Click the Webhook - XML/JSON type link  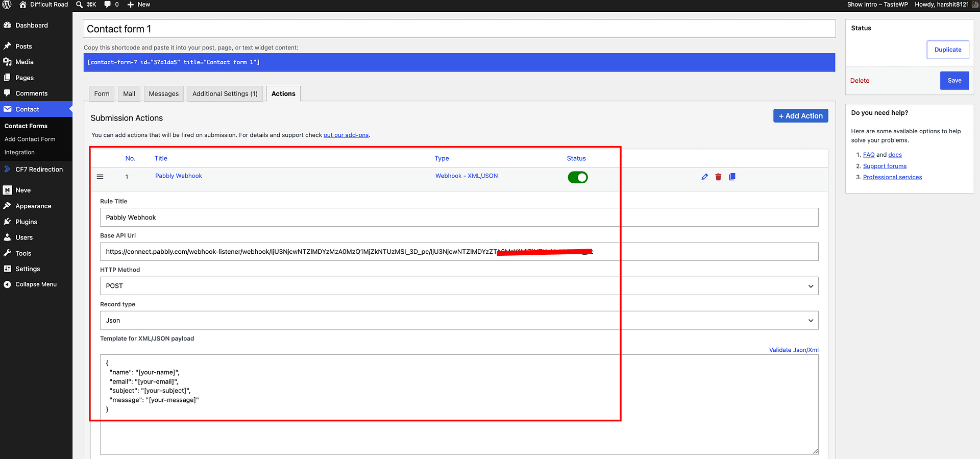point(467,176)
